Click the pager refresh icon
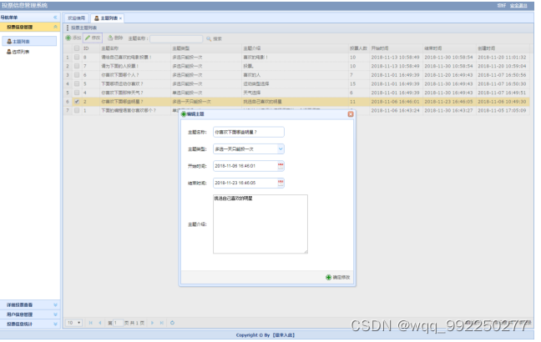 [172, 323]
